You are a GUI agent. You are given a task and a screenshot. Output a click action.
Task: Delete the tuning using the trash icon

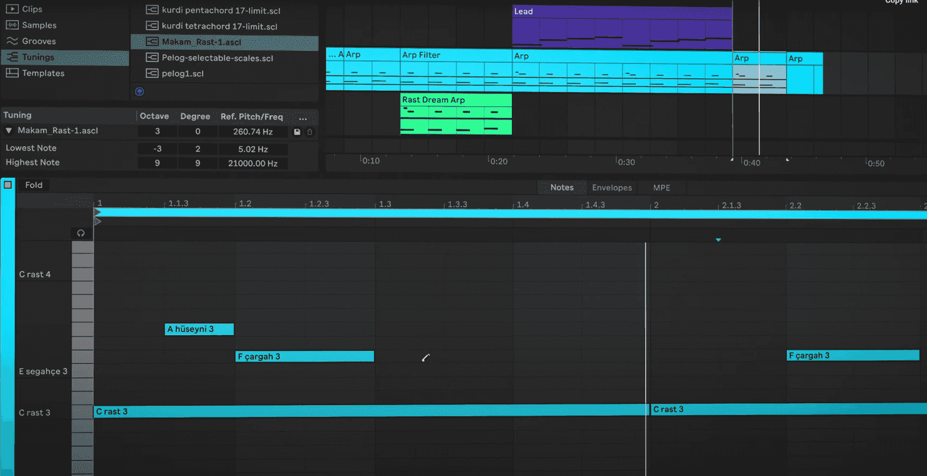(x=310, y=131)
